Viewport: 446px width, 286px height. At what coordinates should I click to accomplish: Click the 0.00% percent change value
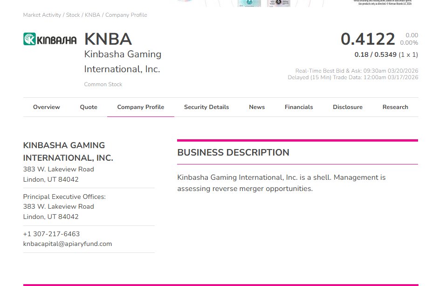pyautogui.click(x=409, y=43)
